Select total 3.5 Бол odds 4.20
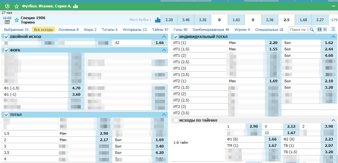 (160, 153)
